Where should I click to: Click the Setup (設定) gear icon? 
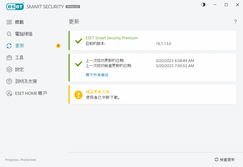point(9,69)
